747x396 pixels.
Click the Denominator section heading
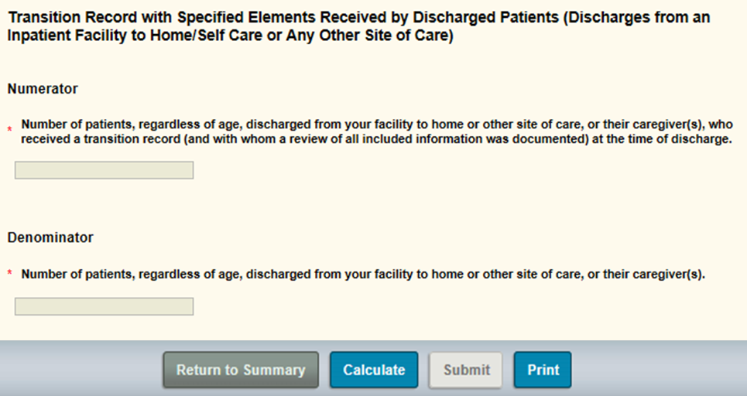tap(50, 237)
